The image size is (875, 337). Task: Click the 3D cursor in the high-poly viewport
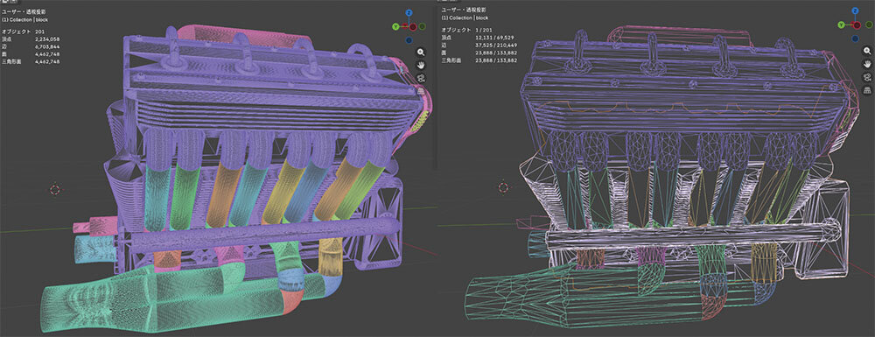pos(54,188)
